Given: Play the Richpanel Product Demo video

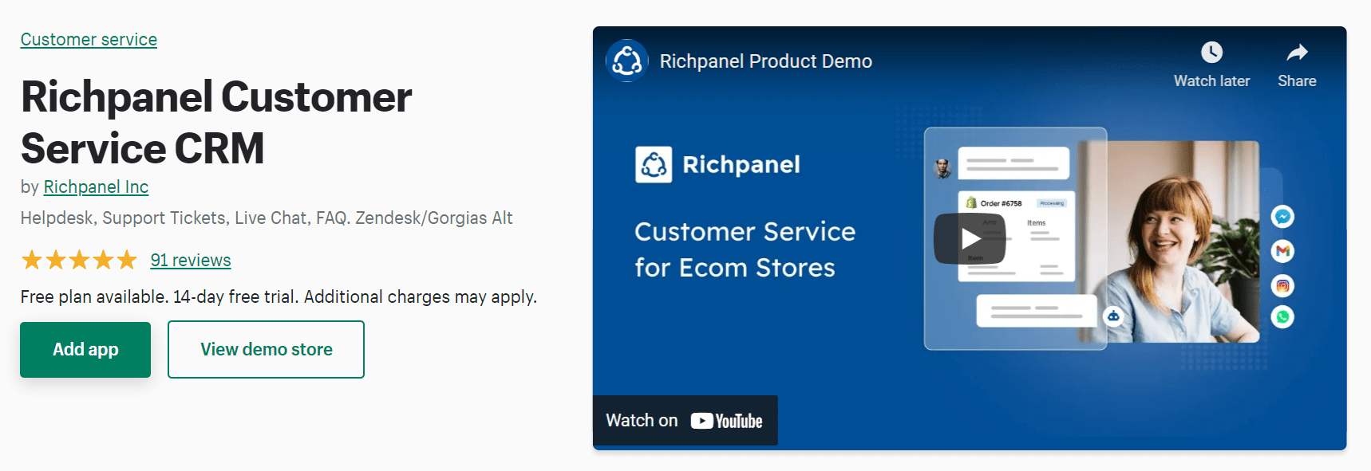Looking at the screenshot, I should click(970, 238).
